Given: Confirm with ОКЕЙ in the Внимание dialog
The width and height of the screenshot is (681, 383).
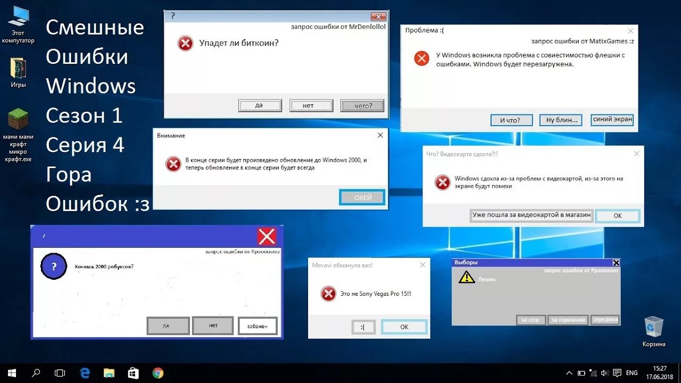Looking at the screenshot, I should point(362,197).
